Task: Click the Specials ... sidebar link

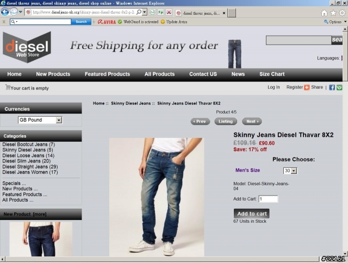Action: point(14,183)
